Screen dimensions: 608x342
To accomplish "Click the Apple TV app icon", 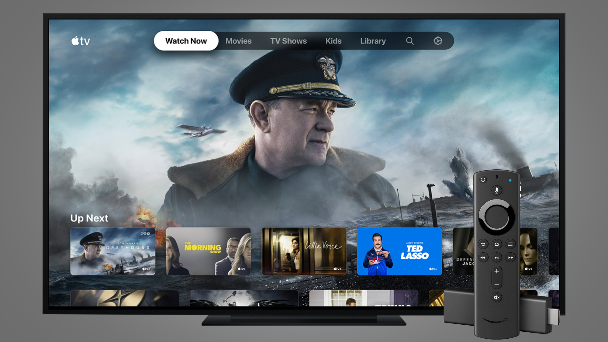I will [x=81, y=40].
